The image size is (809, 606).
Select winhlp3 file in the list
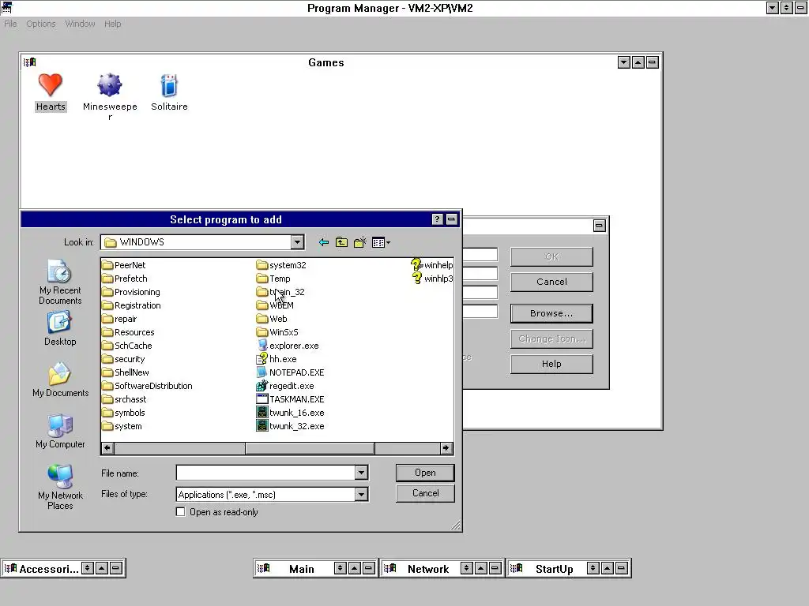(432, 279)
